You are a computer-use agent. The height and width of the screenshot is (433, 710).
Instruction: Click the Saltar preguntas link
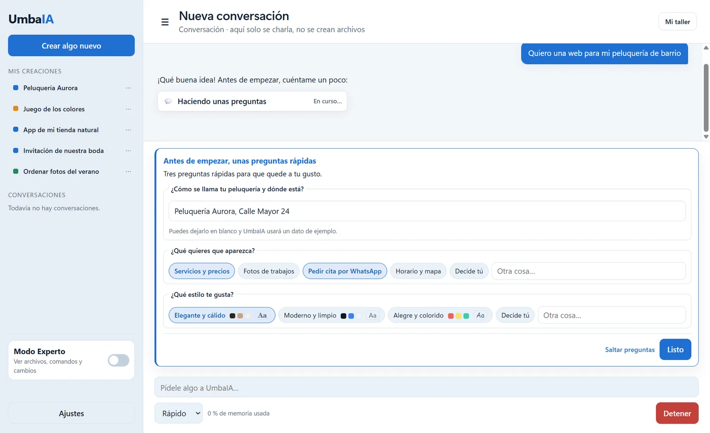[630, 350]
